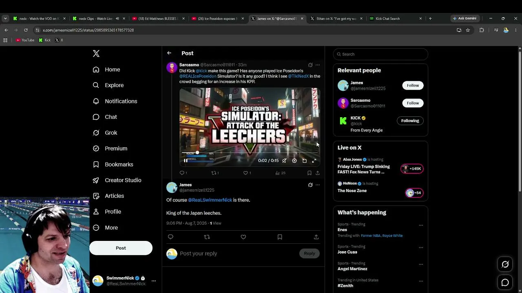This screenshot has width=522, height=293.
Task: Switch to the Kick Chat Search tab
Action: pyautogui.click(x=395, y=18)
